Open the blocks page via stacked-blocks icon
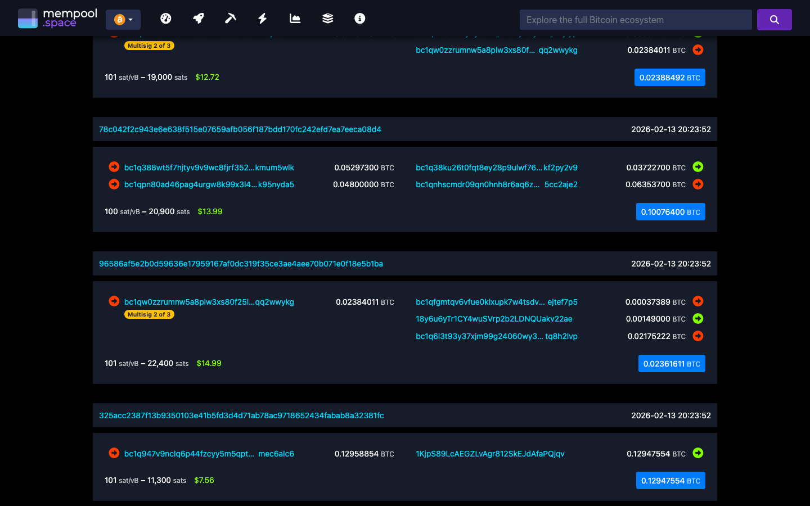810x506 pixels. 327,18
